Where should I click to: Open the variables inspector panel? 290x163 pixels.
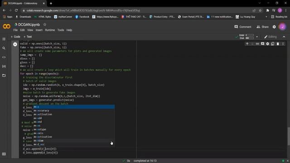coord(4,67)
